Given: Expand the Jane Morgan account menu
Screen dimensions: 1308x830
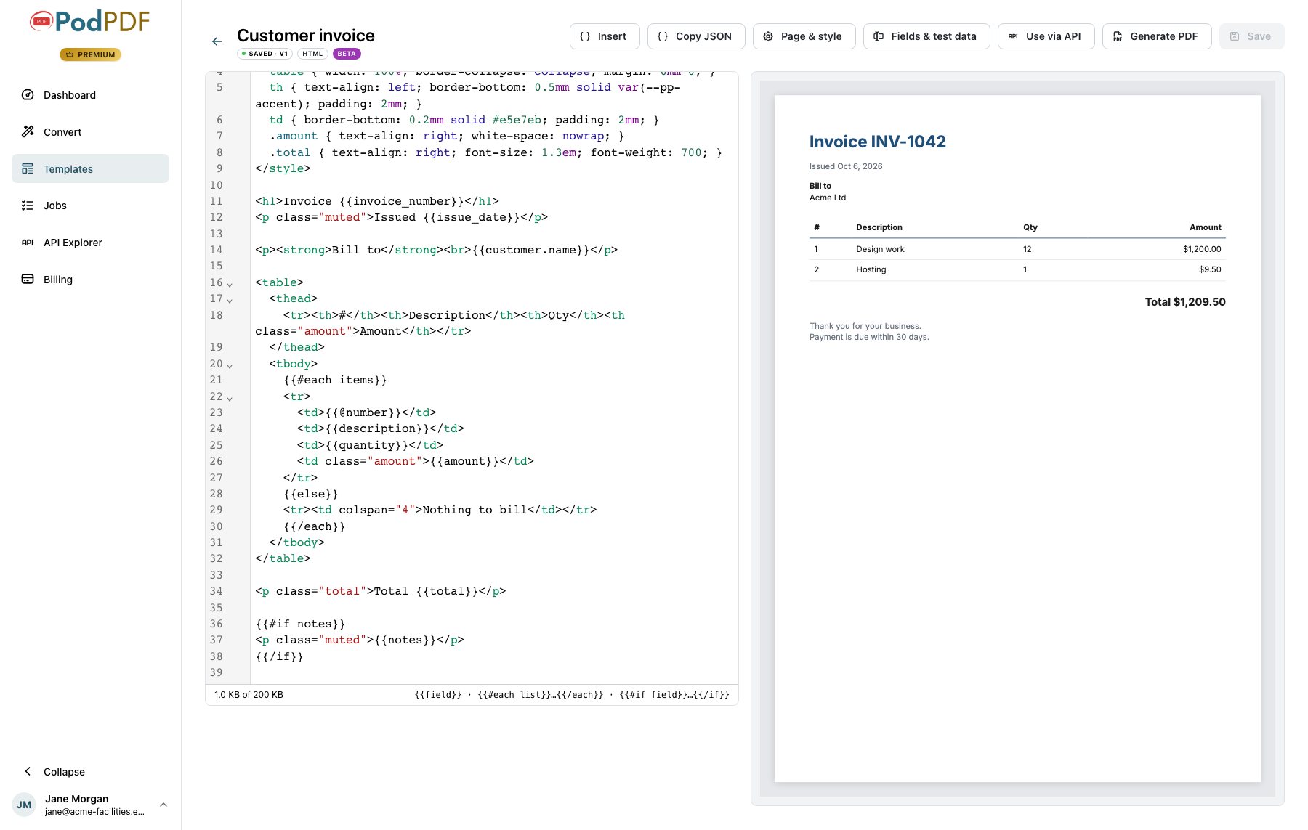Looking at the screenshot, I should click(163, 805).
